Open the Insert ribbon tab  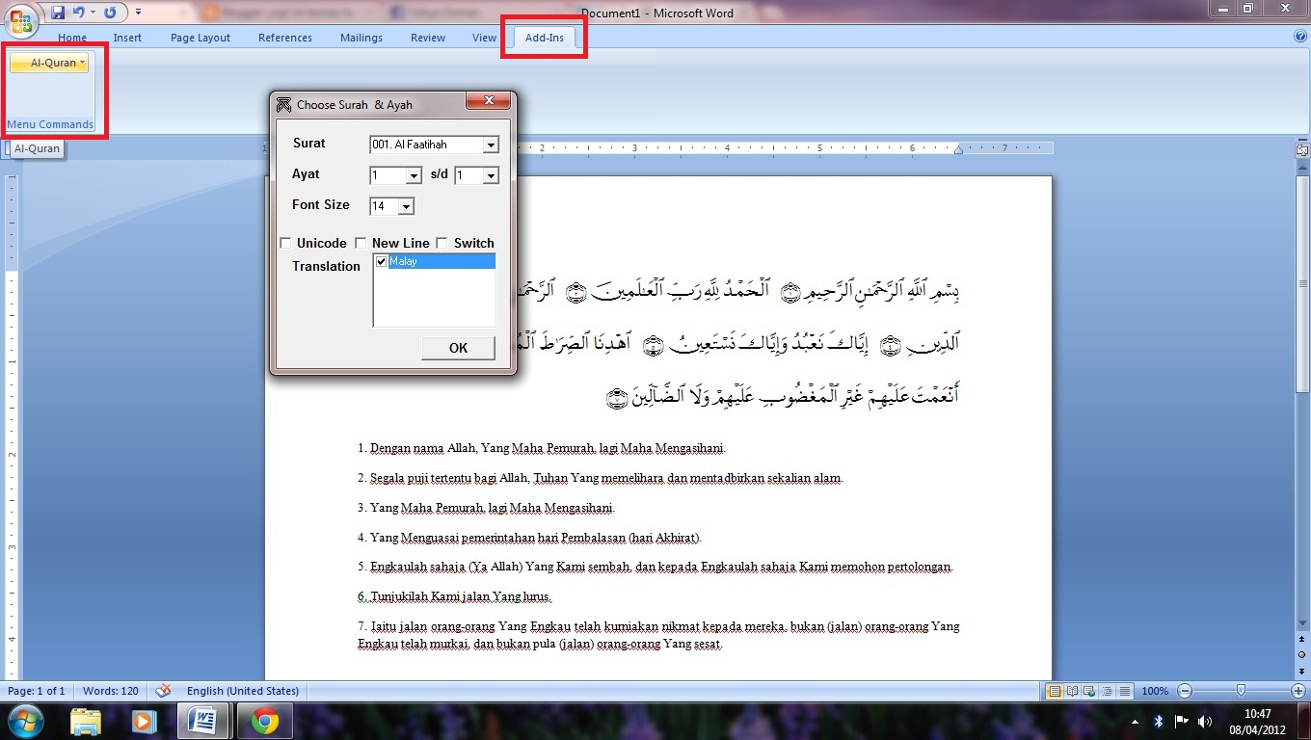(127, 38)
